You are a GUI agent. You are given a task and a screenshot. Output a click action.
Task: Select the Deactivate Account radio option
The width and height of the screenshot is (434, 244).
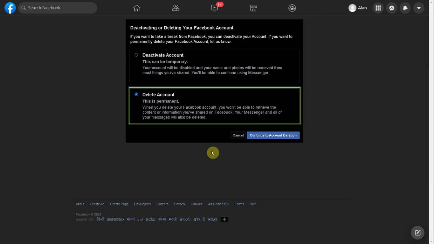[136, 55]
